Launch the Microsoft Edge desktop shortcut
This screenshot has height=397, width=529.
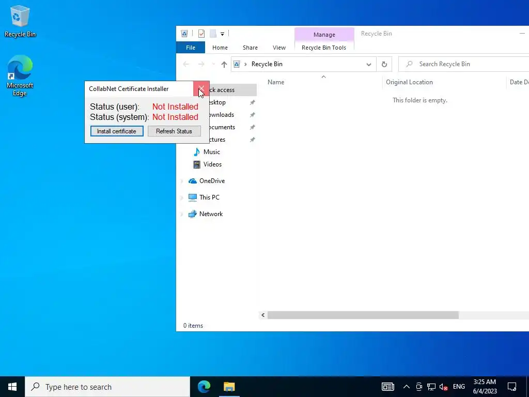[x=20, y=75]
